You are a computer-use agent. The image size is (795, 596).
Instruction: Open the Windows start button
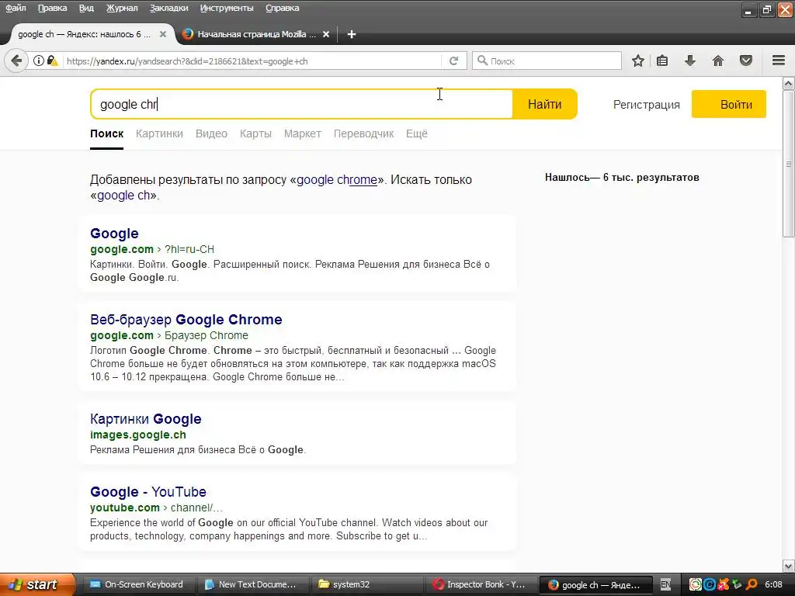pos(36,584)
